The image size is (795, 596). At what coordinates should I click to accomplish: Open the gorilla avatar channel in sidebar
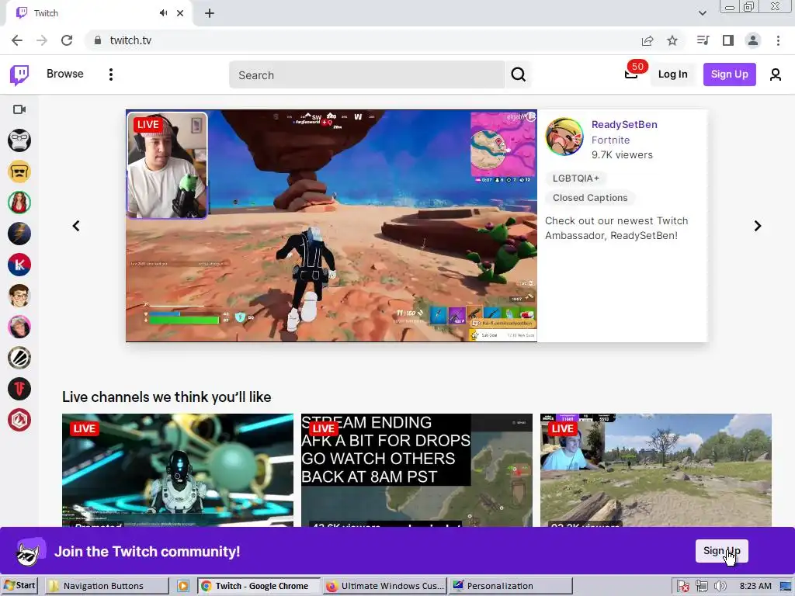[19, 140]
